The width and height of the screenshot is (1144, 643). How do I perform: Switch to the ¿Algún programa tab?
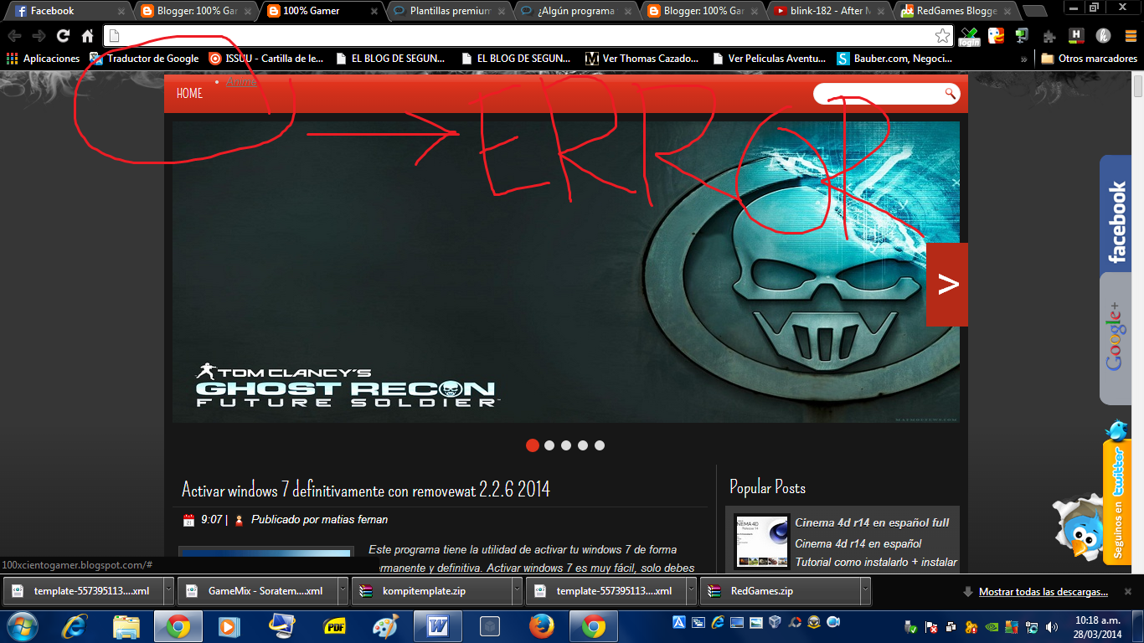coord(576,11)
